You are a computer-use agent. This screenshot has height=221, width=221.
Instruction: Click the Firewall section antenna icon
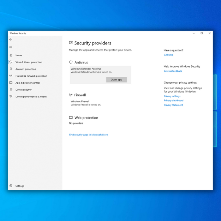[x=71, y=95]
